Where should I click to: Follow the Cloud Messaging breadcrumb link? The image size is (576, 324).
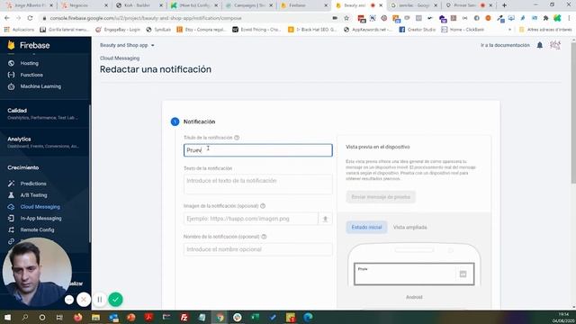click(120, 58)
